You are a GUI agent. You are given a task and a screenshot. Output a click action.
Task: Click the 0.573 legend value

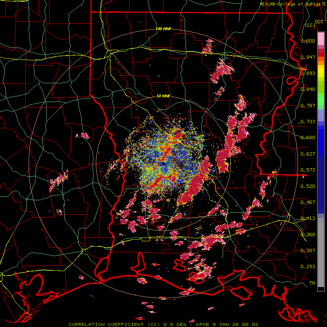[308, 170]
